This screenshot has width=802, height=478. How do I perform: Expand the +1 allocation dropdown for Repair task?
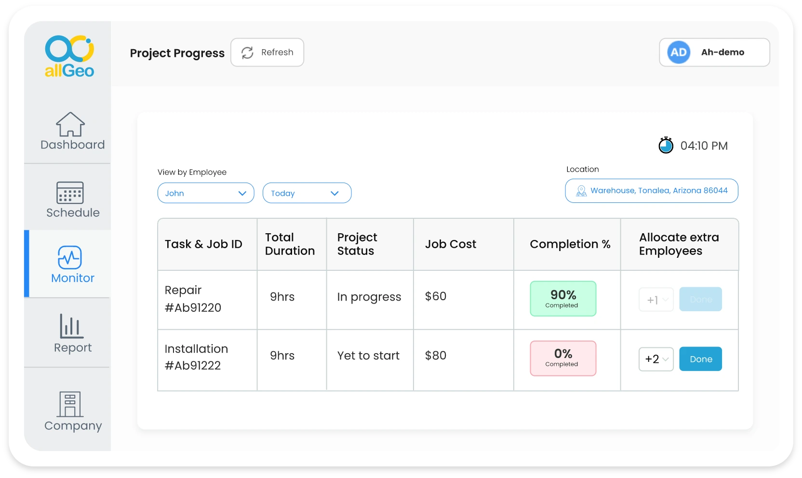click(x=655, y=299)
